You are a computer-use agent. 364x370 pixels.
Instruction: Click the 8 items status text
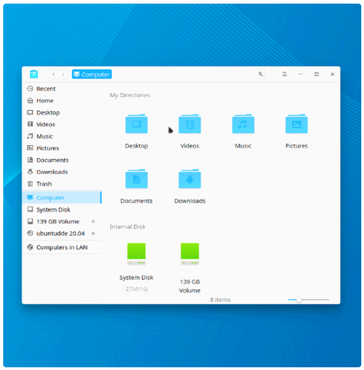click(220, 300)
